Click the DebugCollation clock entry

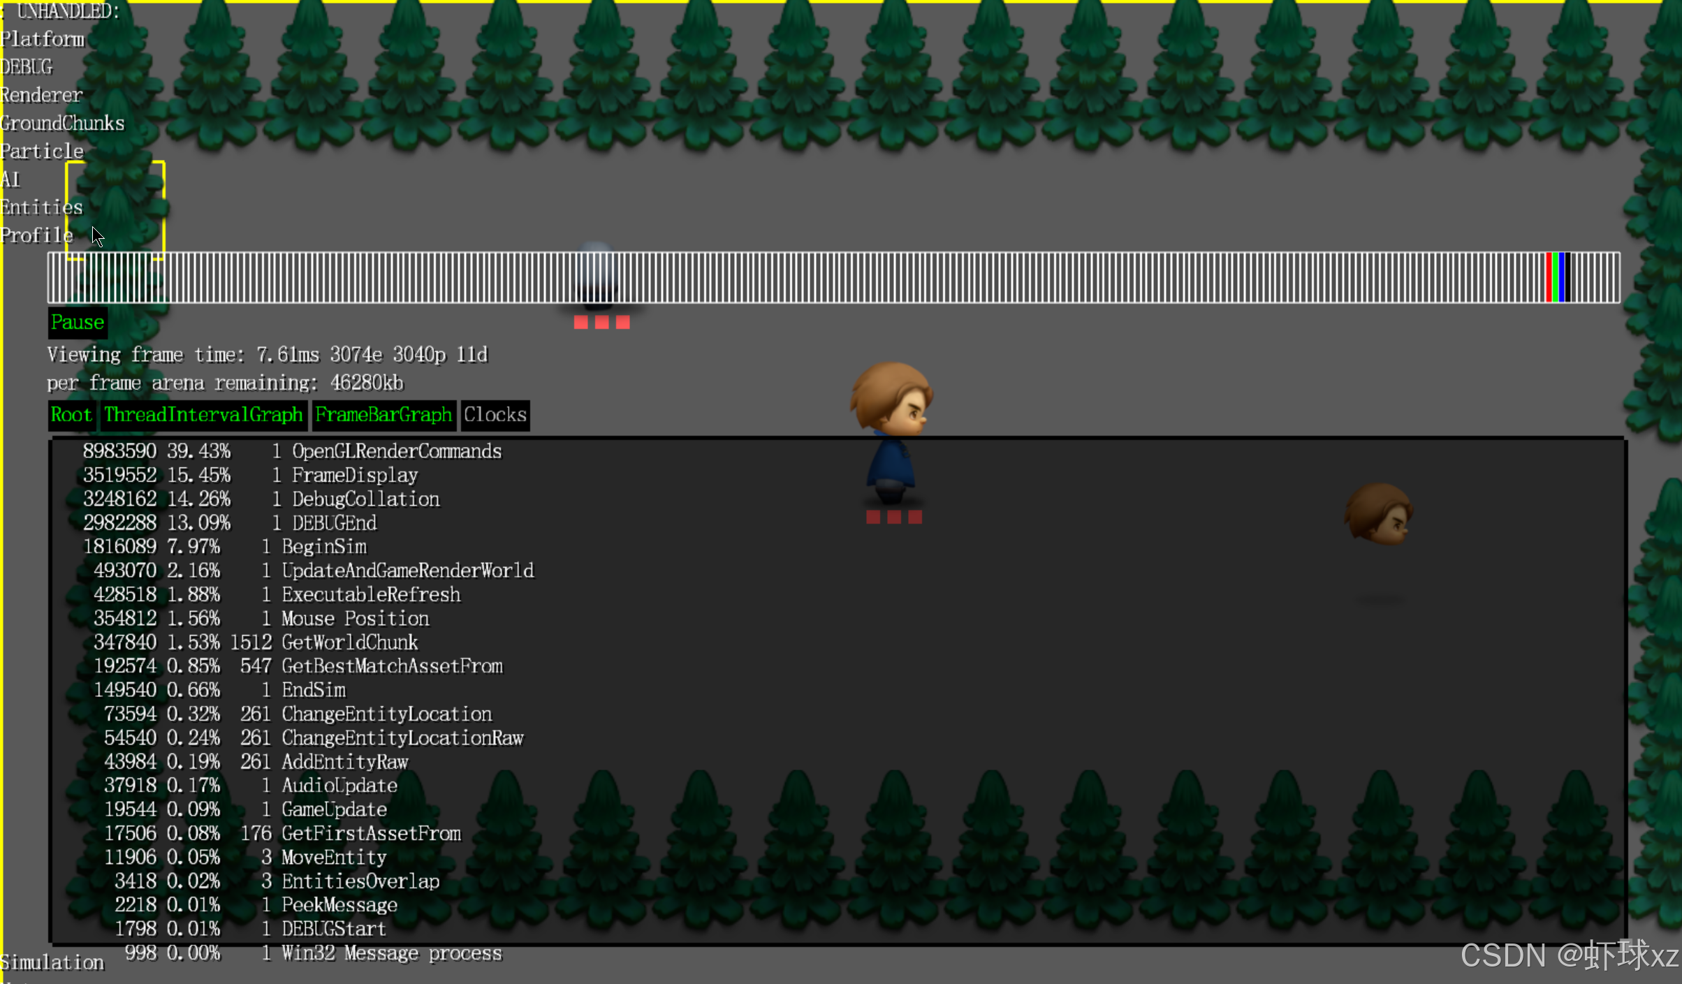click(365, 499)
